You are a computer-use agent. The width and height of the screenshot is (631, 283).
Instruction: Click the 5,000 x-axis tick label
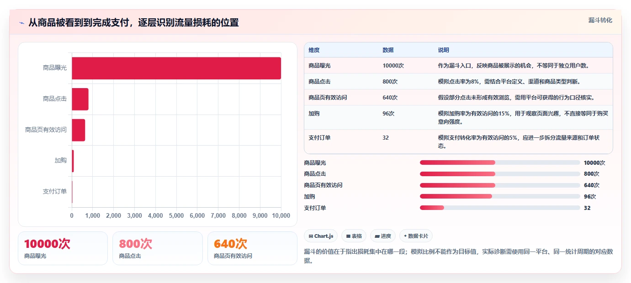176,216
